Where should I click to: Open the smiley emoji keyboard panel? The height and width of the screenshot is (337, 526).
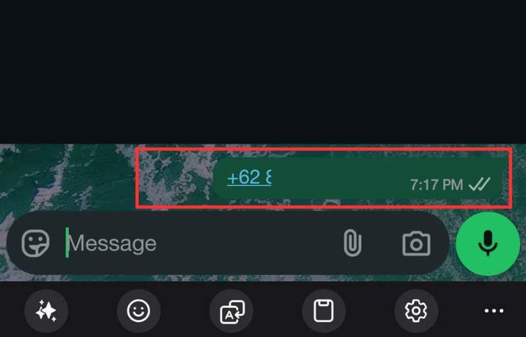click(x=138, y=311)
